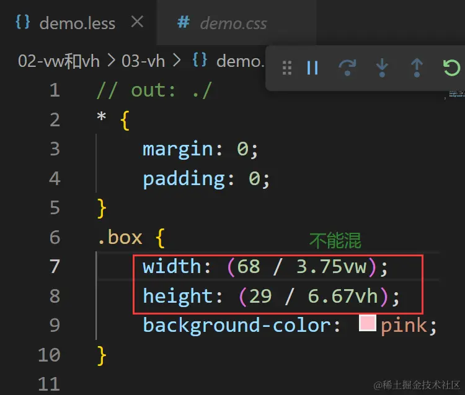This screenshot has width=465, height=395.
Task: Pause the debugger
Action: click(312, 68)
